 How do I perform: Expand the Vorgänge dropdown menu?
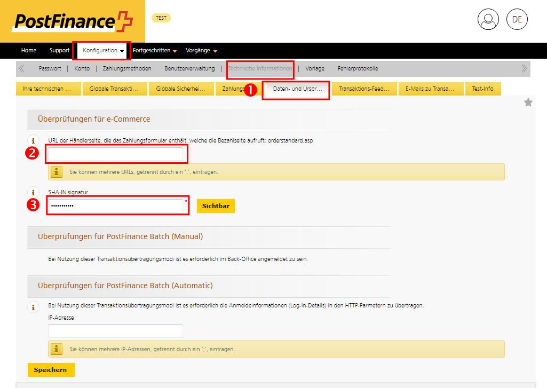tap(201, 50)
